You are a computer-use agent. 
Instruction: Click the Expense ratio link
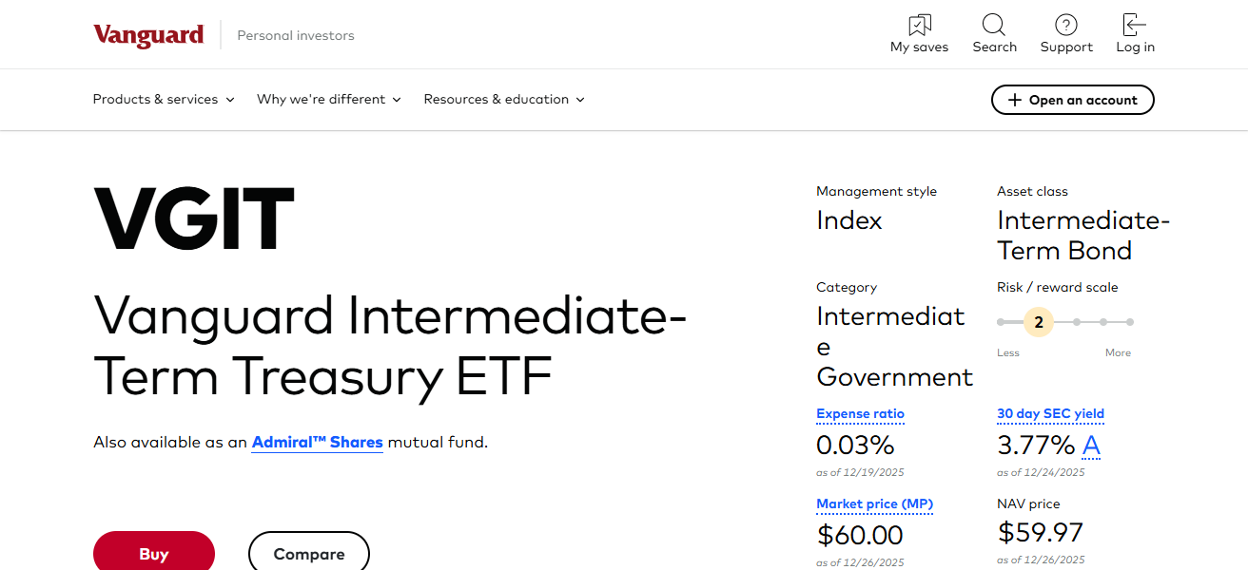860,413
